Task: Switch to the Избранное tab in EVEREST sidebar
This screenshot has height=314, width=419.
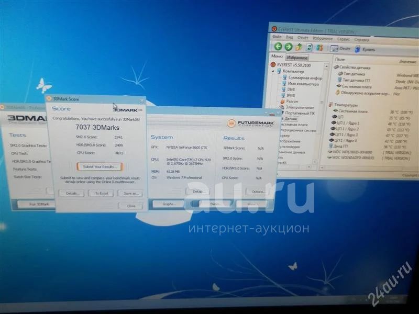Action: pyautogui.click(x=297, y=58)
